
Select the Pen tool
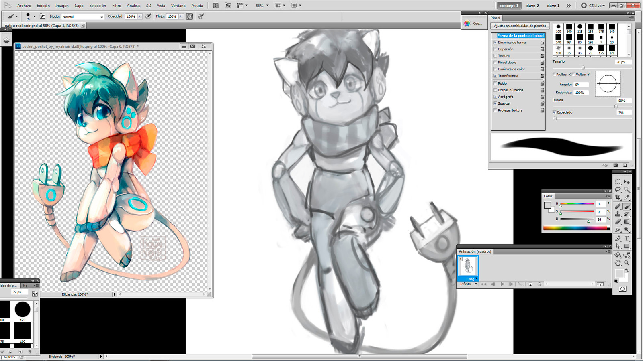(618, 238)
